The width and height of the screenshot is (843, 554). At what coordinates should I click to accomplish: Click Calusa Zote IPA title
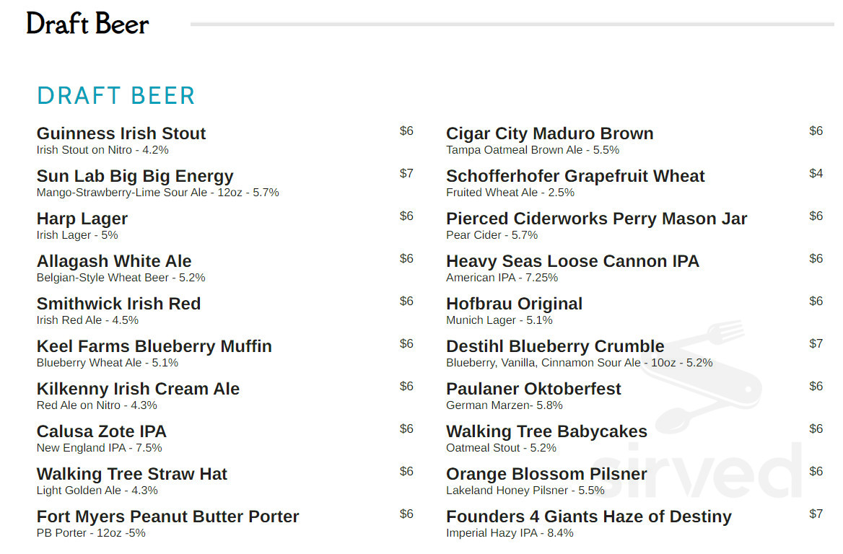(102, 431)
